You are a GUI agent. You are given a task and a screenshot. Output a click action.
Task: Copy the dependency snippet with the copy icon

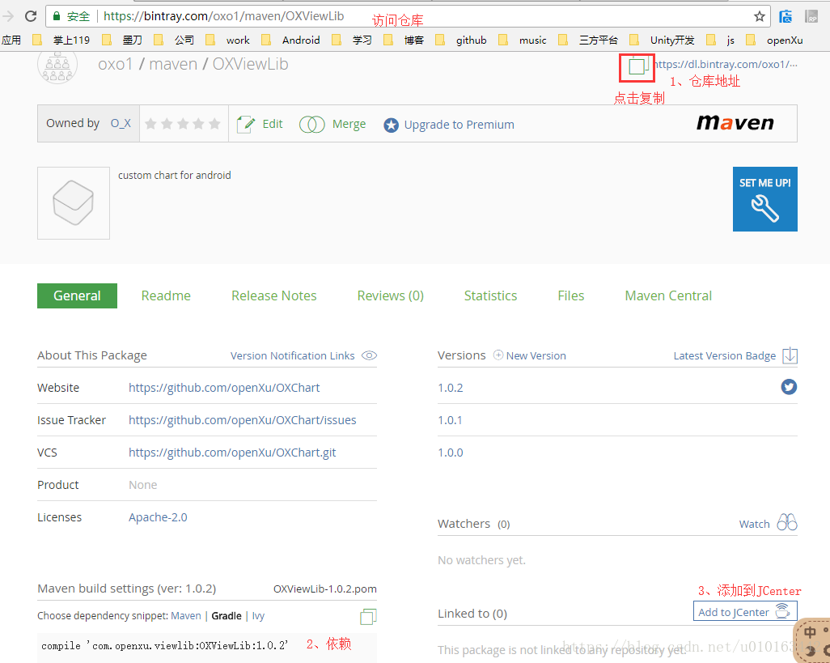[368, 616]
